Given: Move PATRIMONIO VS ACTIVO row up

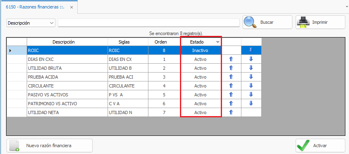Looking at the screenshot, I should (x=231, y=104).
